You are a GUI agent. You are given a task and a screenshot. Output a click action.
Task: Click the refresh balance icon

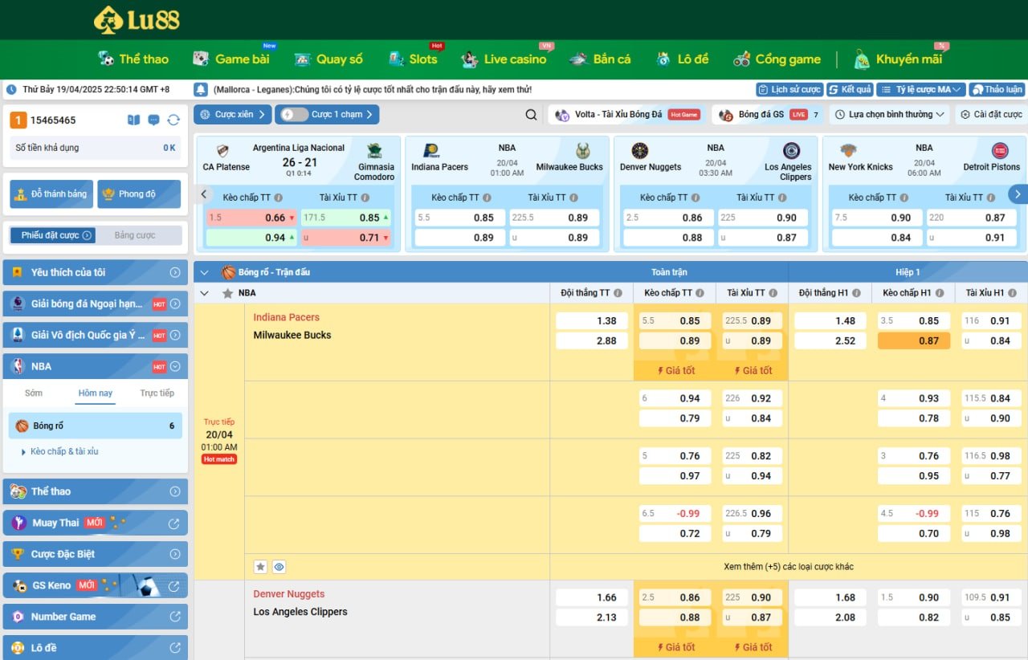coord(173,120)
